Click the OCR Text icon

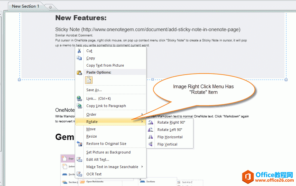[79, 174]
